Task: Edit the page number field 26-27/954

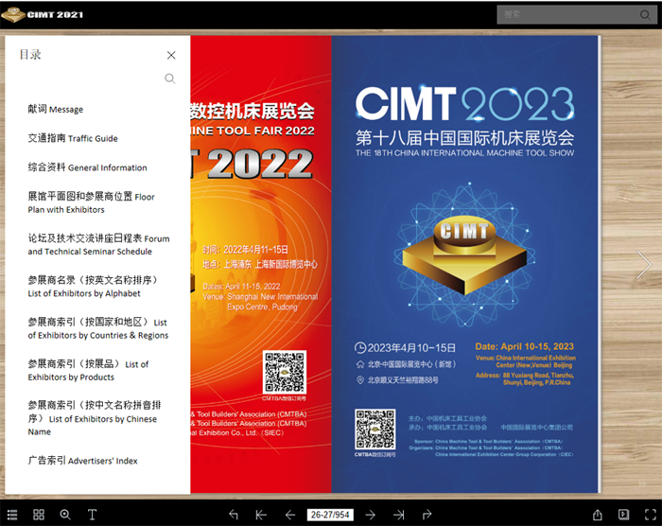Action: 330,515
